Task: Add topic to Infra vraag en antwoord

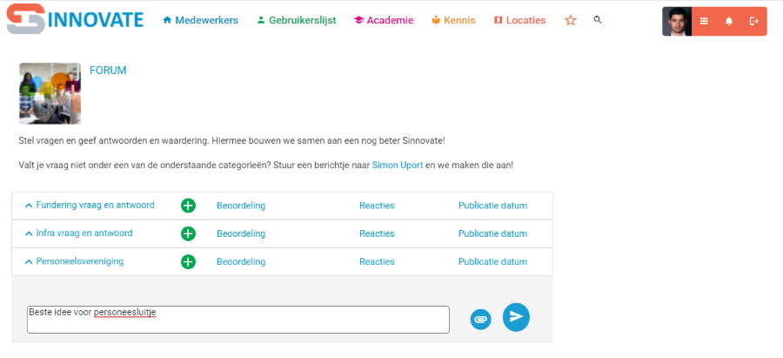Action: click(x=189, y=233)
